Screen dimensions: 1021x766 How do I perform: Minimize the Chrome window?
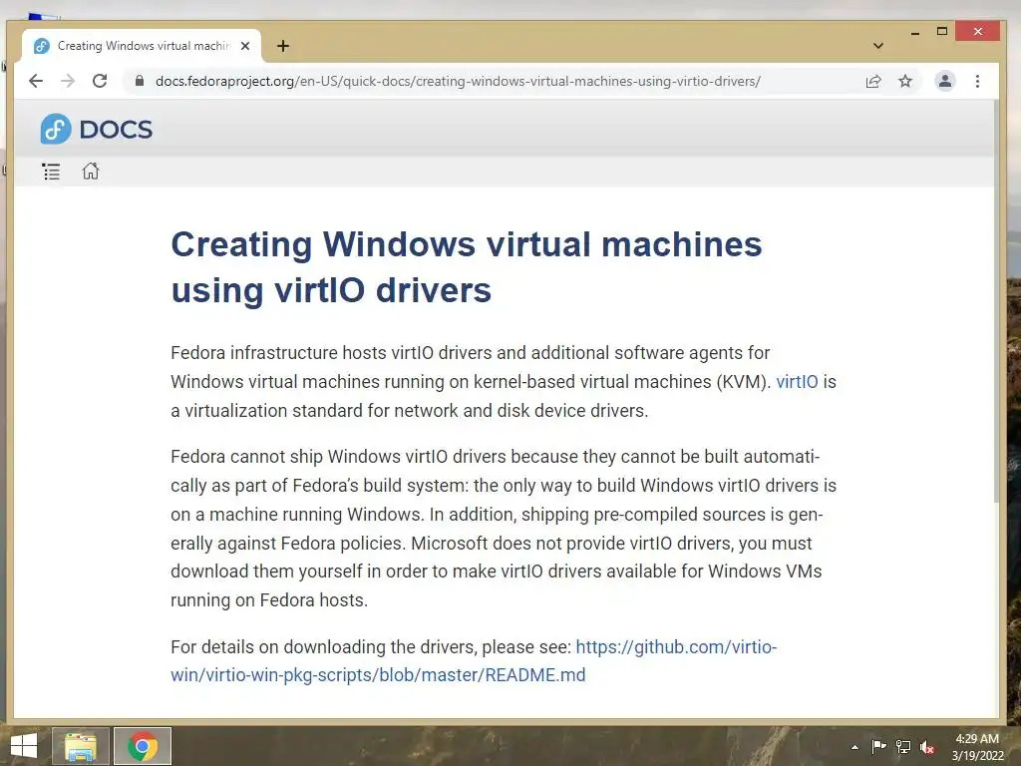click(x=915, y=32)
